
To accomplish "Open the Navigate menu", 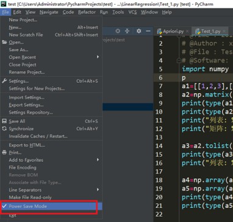I will point(49,12).
